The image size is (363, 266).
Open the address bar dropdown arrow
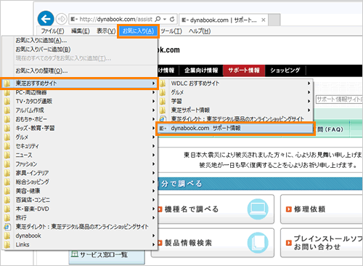click(x=165, y=19)
